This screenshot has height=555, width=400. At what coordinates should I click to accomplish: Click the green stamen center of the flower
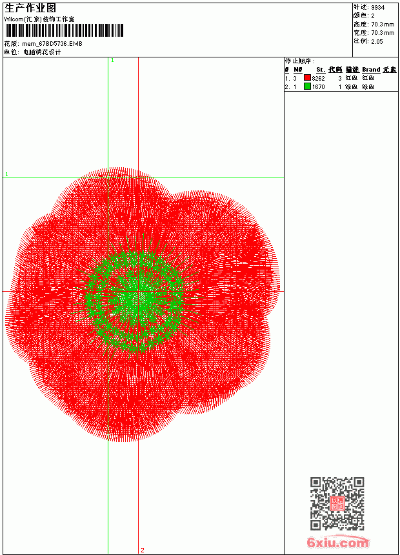pos(136,297)
